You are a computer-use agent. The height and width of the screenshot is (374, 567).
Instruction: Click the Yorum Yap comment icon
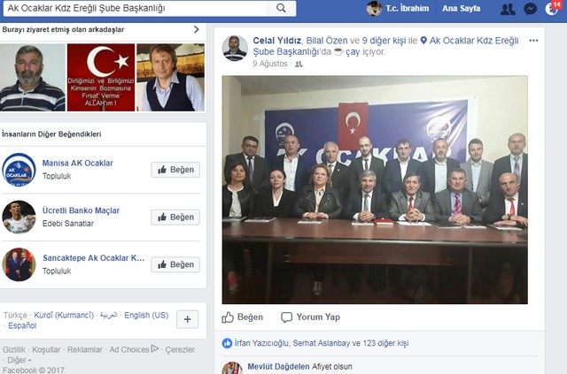coord(286,317)
